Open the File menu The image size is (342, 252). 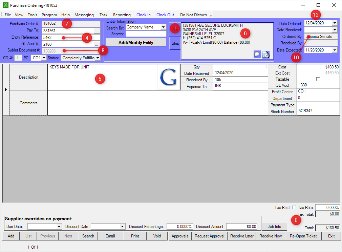point(8,15)
